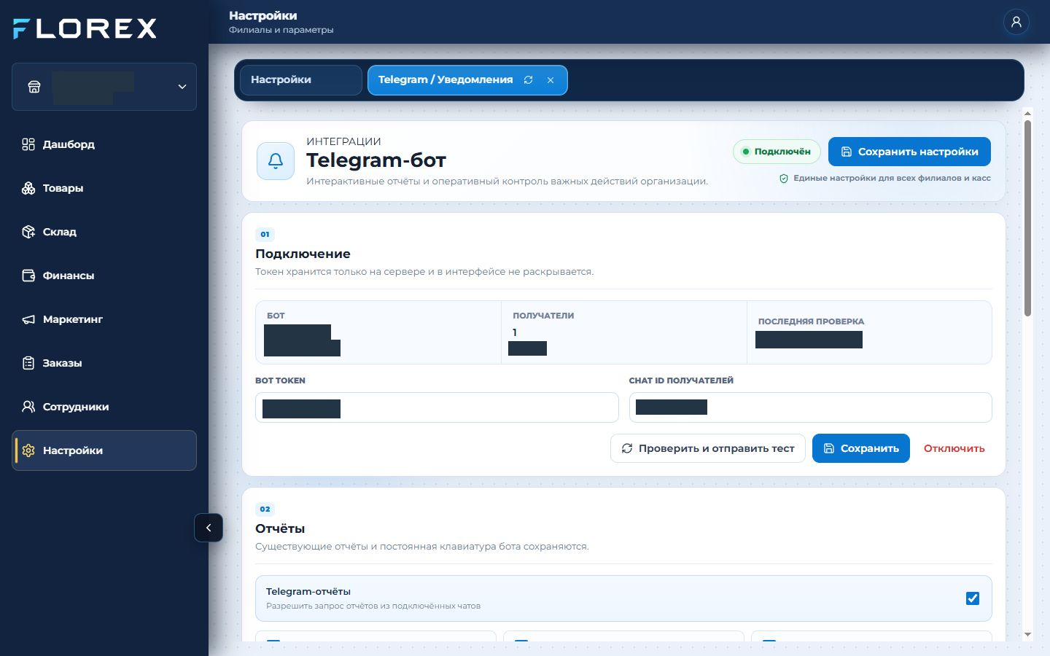Click the Подключён status badge

777,152
